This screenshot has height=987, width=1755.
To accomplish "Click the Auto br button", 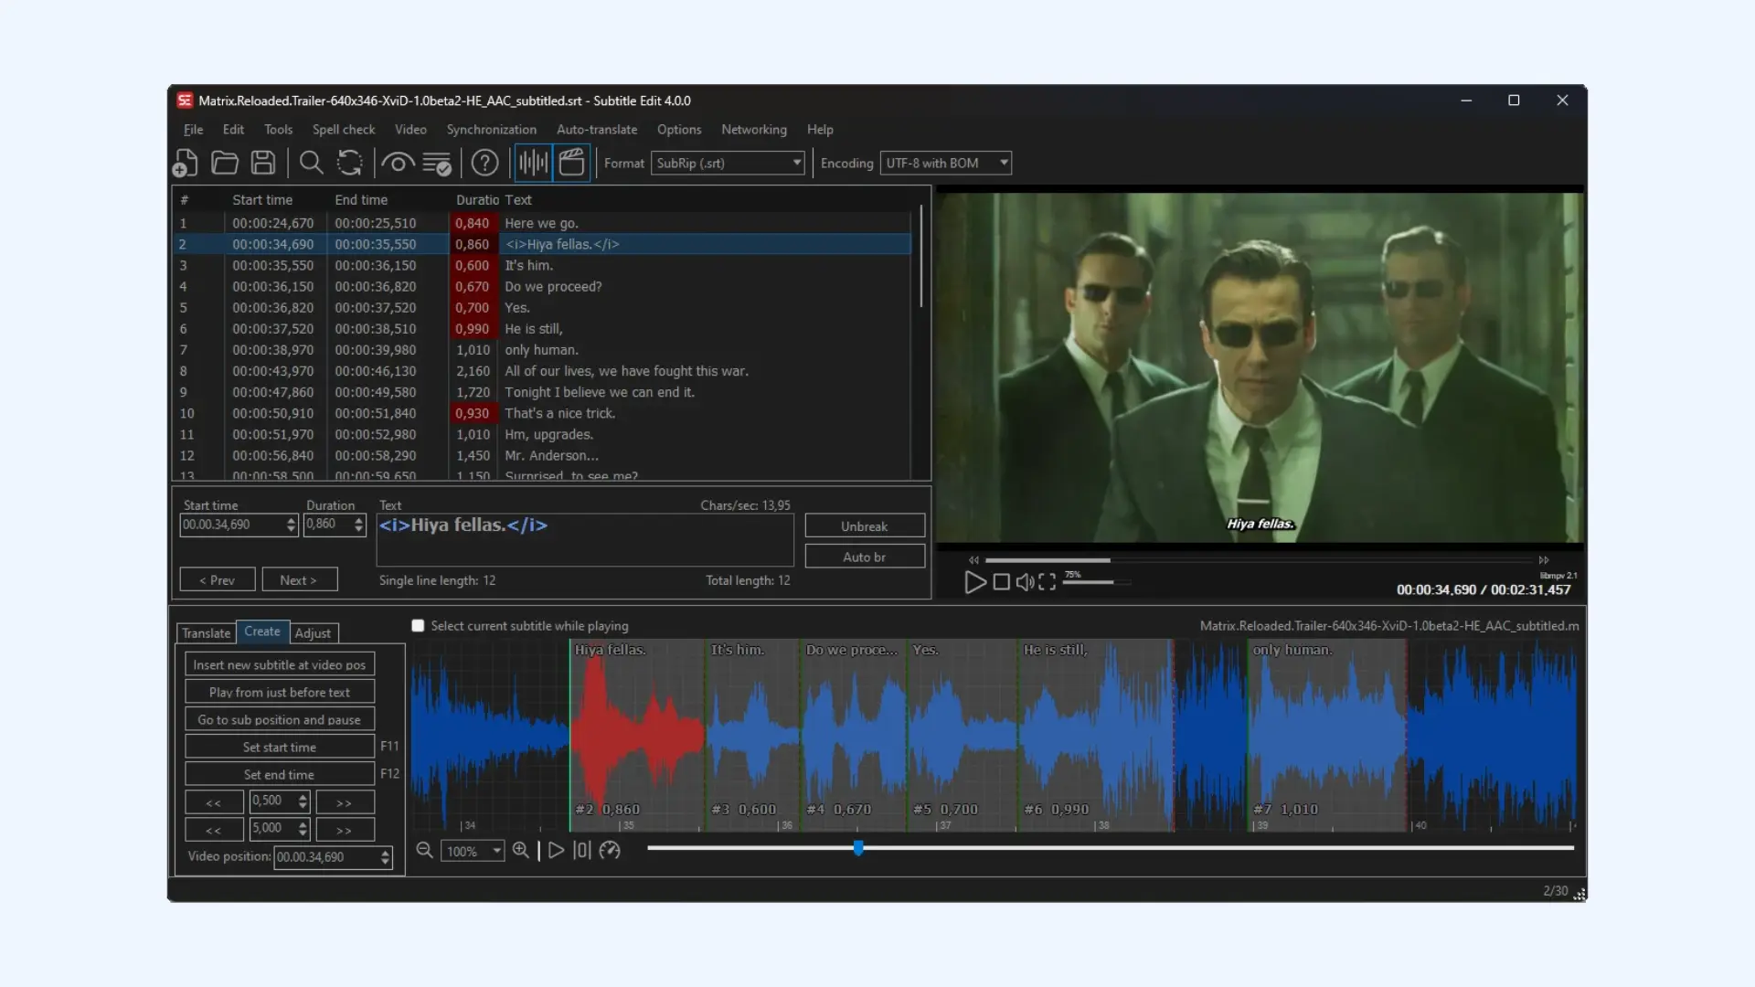I will [865, 557].
